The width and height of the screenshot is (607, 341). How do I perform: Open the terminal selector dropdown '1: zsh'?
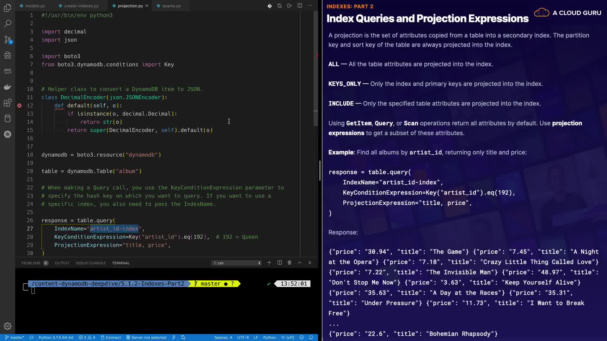click(x=237, y=263)
